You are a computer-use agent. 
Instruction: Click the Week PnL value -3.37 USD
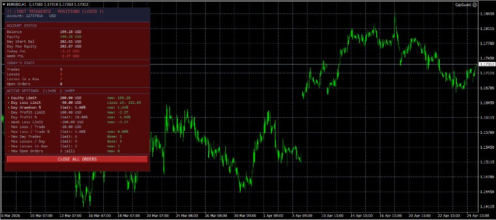[x=70, y=56]
